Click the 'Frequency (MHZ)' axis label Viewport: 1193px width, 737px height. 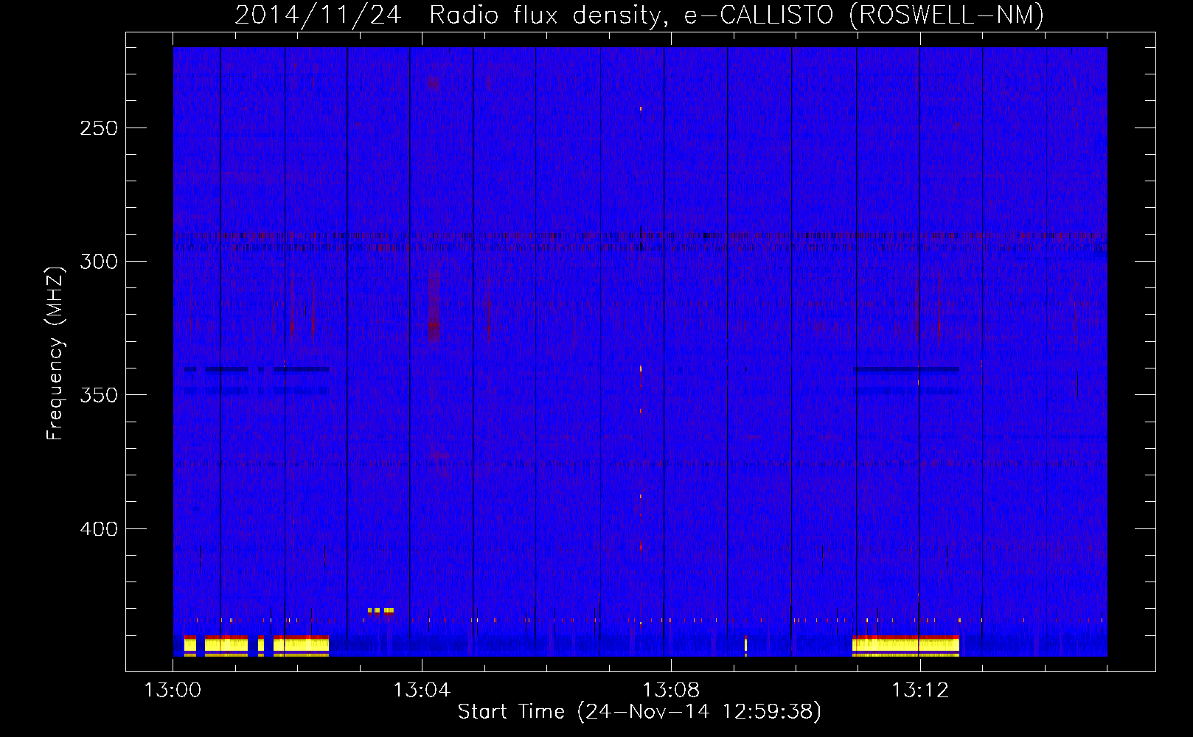tap(55, 353)
